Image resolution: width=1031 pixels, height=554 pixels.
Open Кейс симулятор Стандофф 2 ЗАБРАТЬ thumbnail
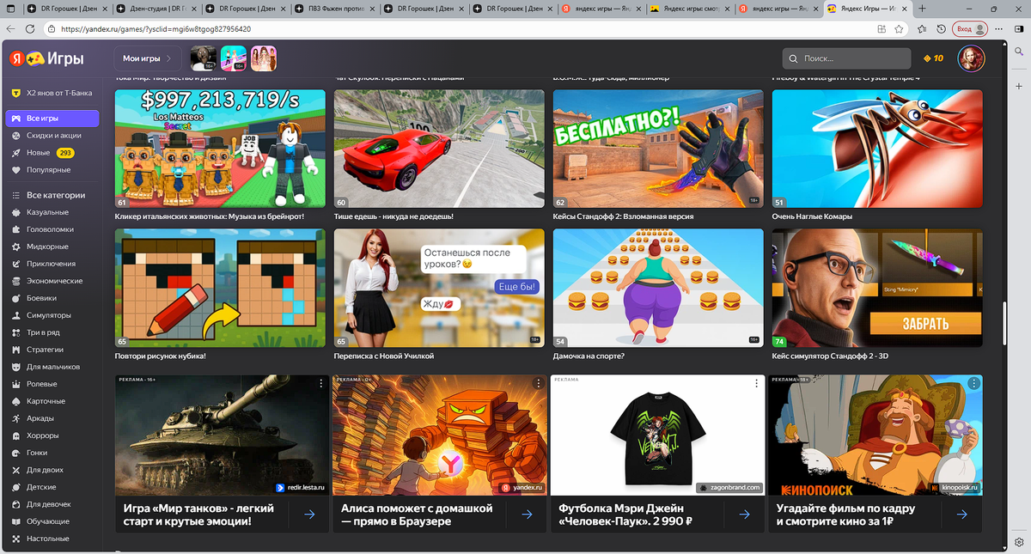tap(877, 288)
